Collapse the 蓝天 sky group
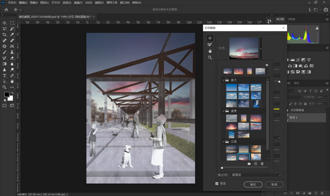Image resolution: width=330 pixels, height=196 pixels. [223, 80]
